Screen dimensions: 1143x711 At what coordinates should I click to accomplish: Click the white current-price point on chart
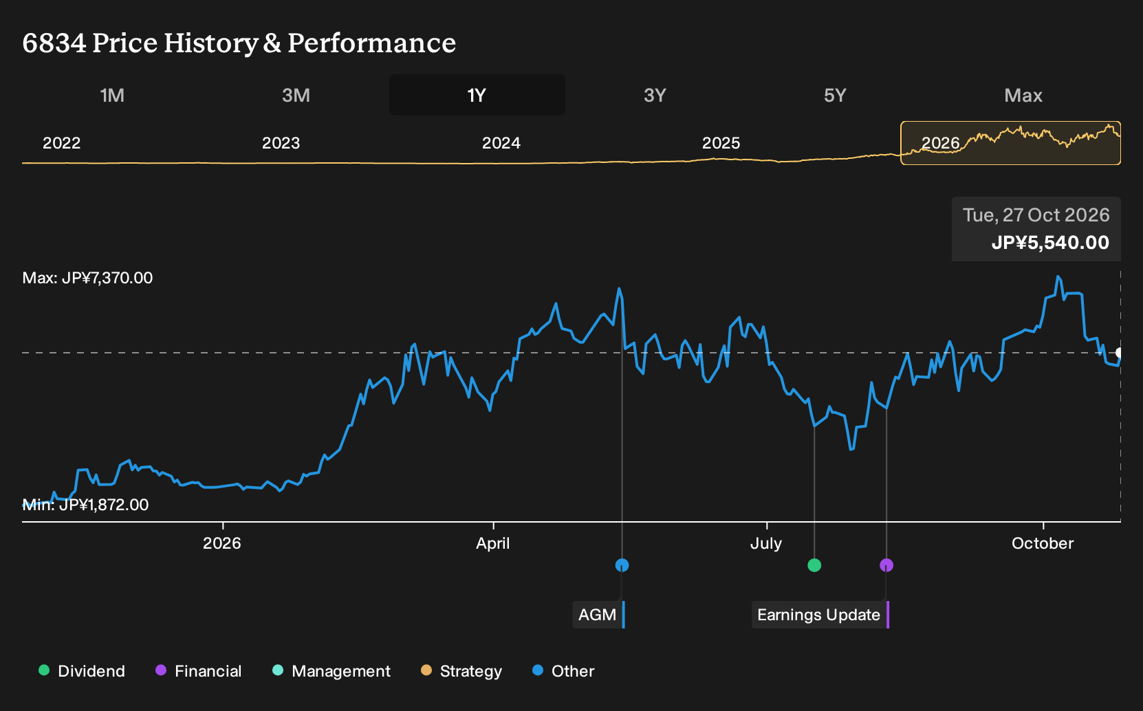pos(1119,353)
